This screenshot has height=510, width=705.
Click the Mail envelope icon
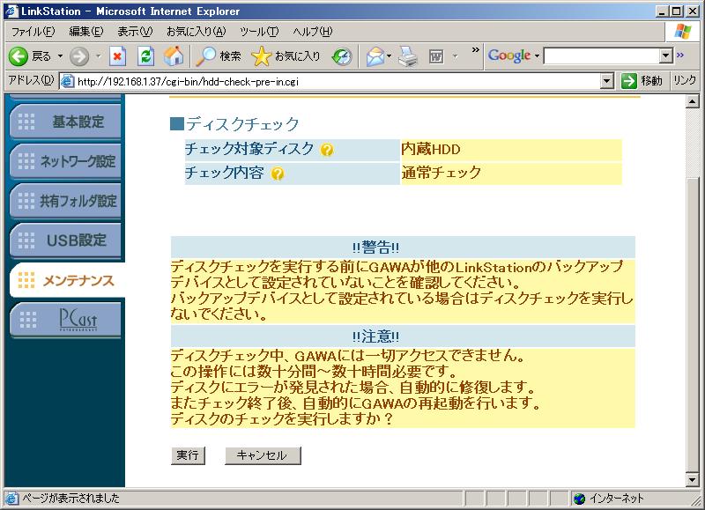click(375, 56)
